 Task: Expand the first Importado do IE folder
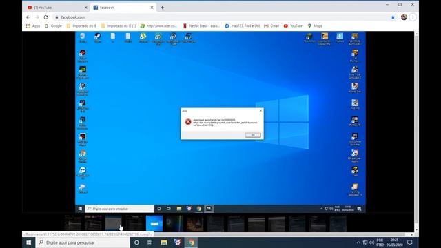coord(81,26)
